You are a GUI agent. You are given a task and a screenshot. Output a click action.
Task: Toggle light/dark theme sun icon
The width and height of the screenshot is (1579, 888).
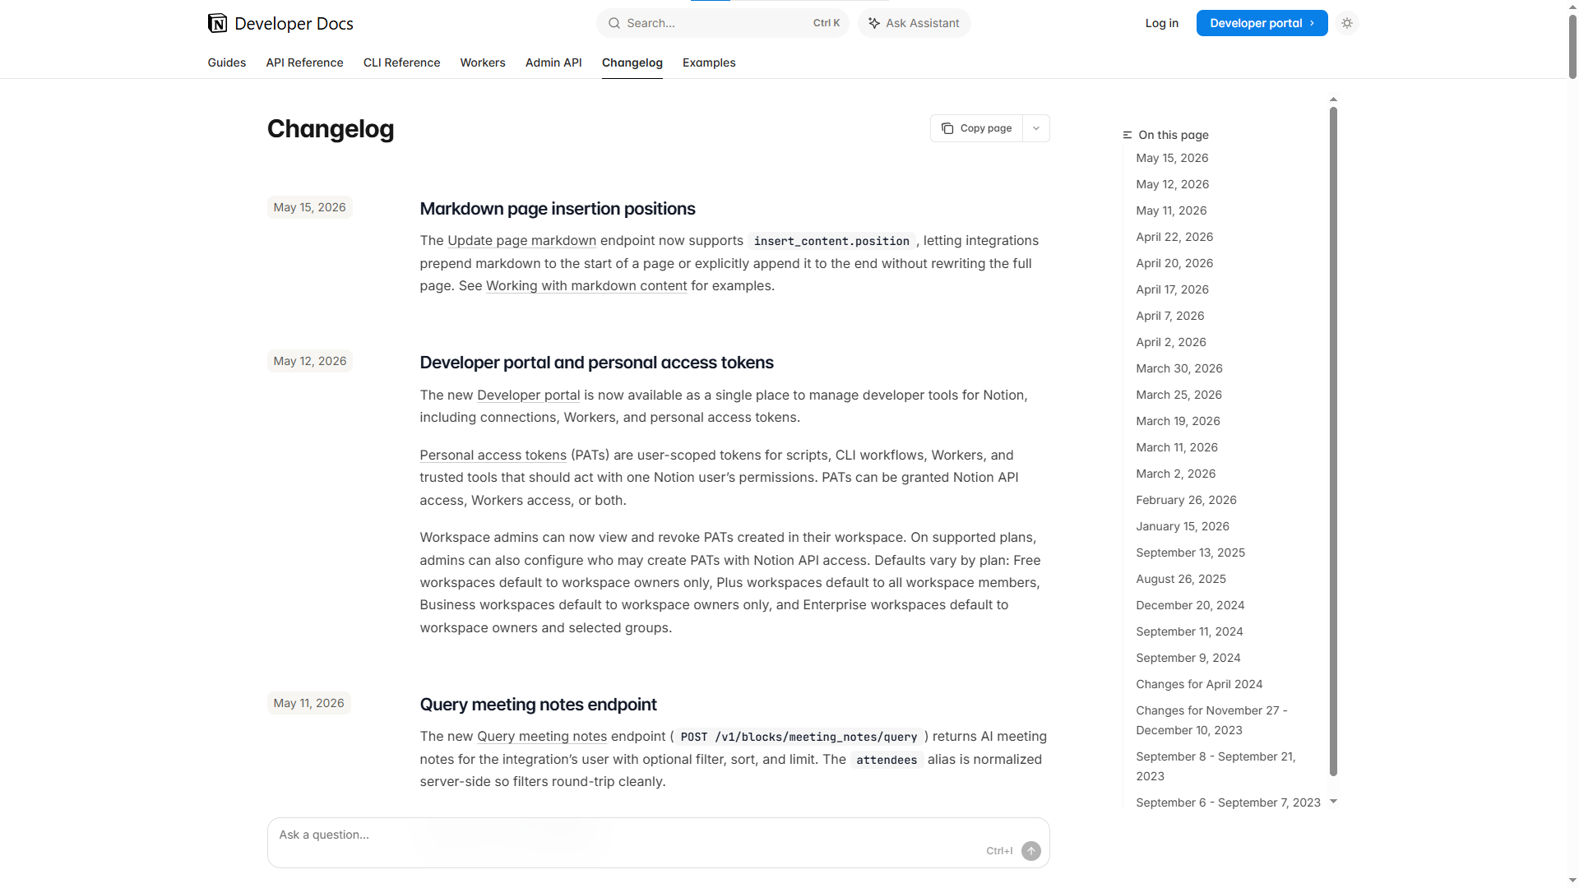pos(1347,23)
